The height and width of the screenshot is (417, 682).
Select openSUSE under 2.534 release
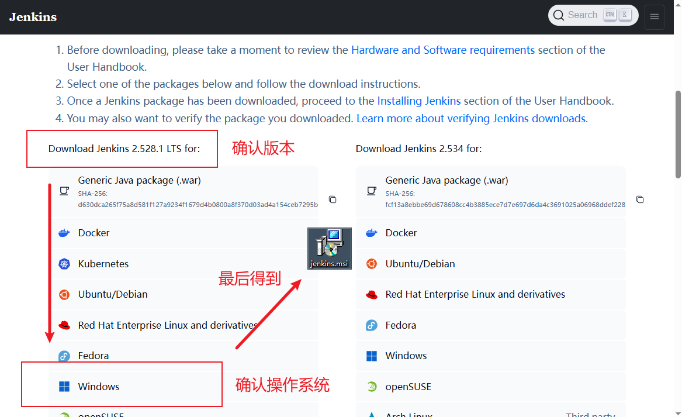point(491,387)
